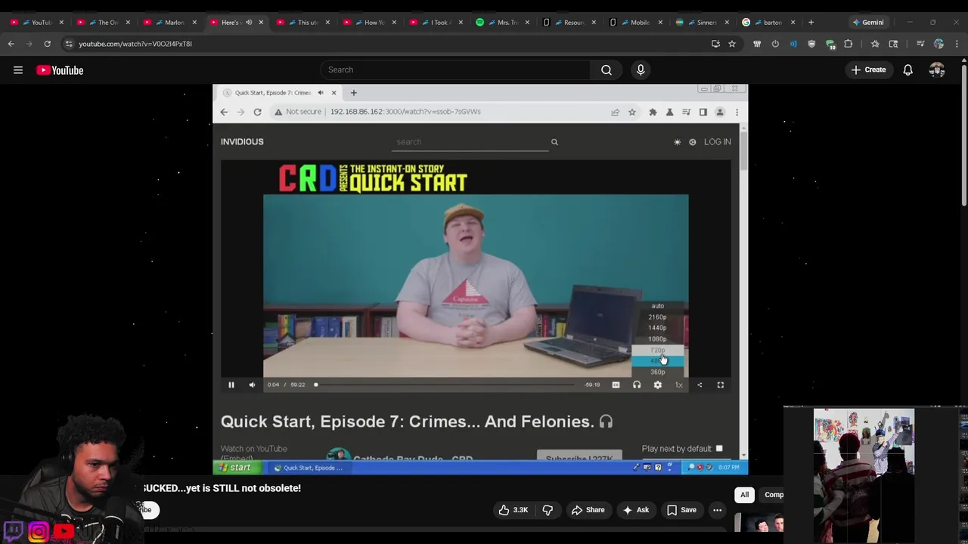The image size is (968, 544).
Task: Select auto in the quality menu
Action: click(658, 306)
